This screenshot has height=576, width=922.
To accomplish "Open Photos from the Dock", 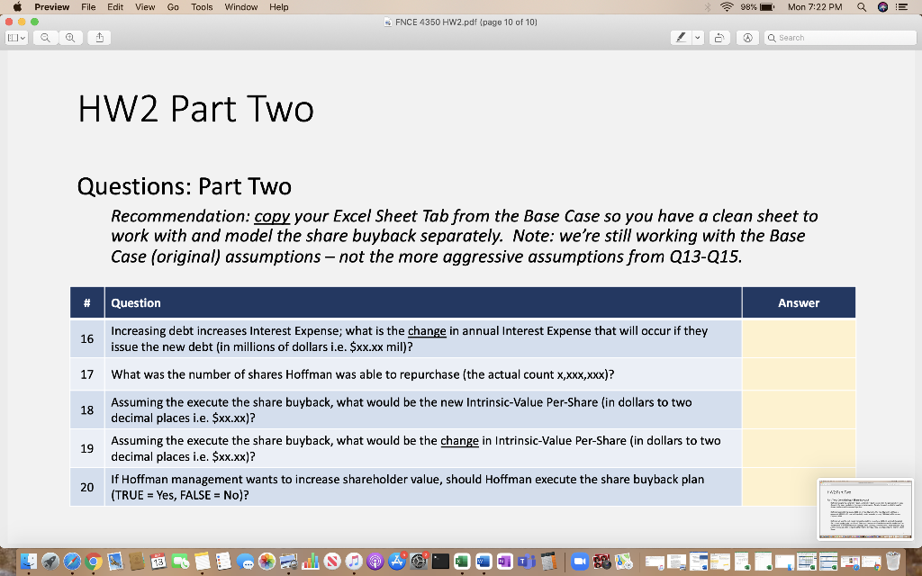I will pos(267,562).
